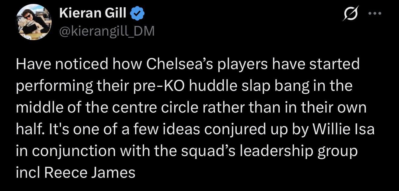This screenshot has width=399, height=191.
Task: Open Kieran Gill's profile picture
Action: (34, 22)
